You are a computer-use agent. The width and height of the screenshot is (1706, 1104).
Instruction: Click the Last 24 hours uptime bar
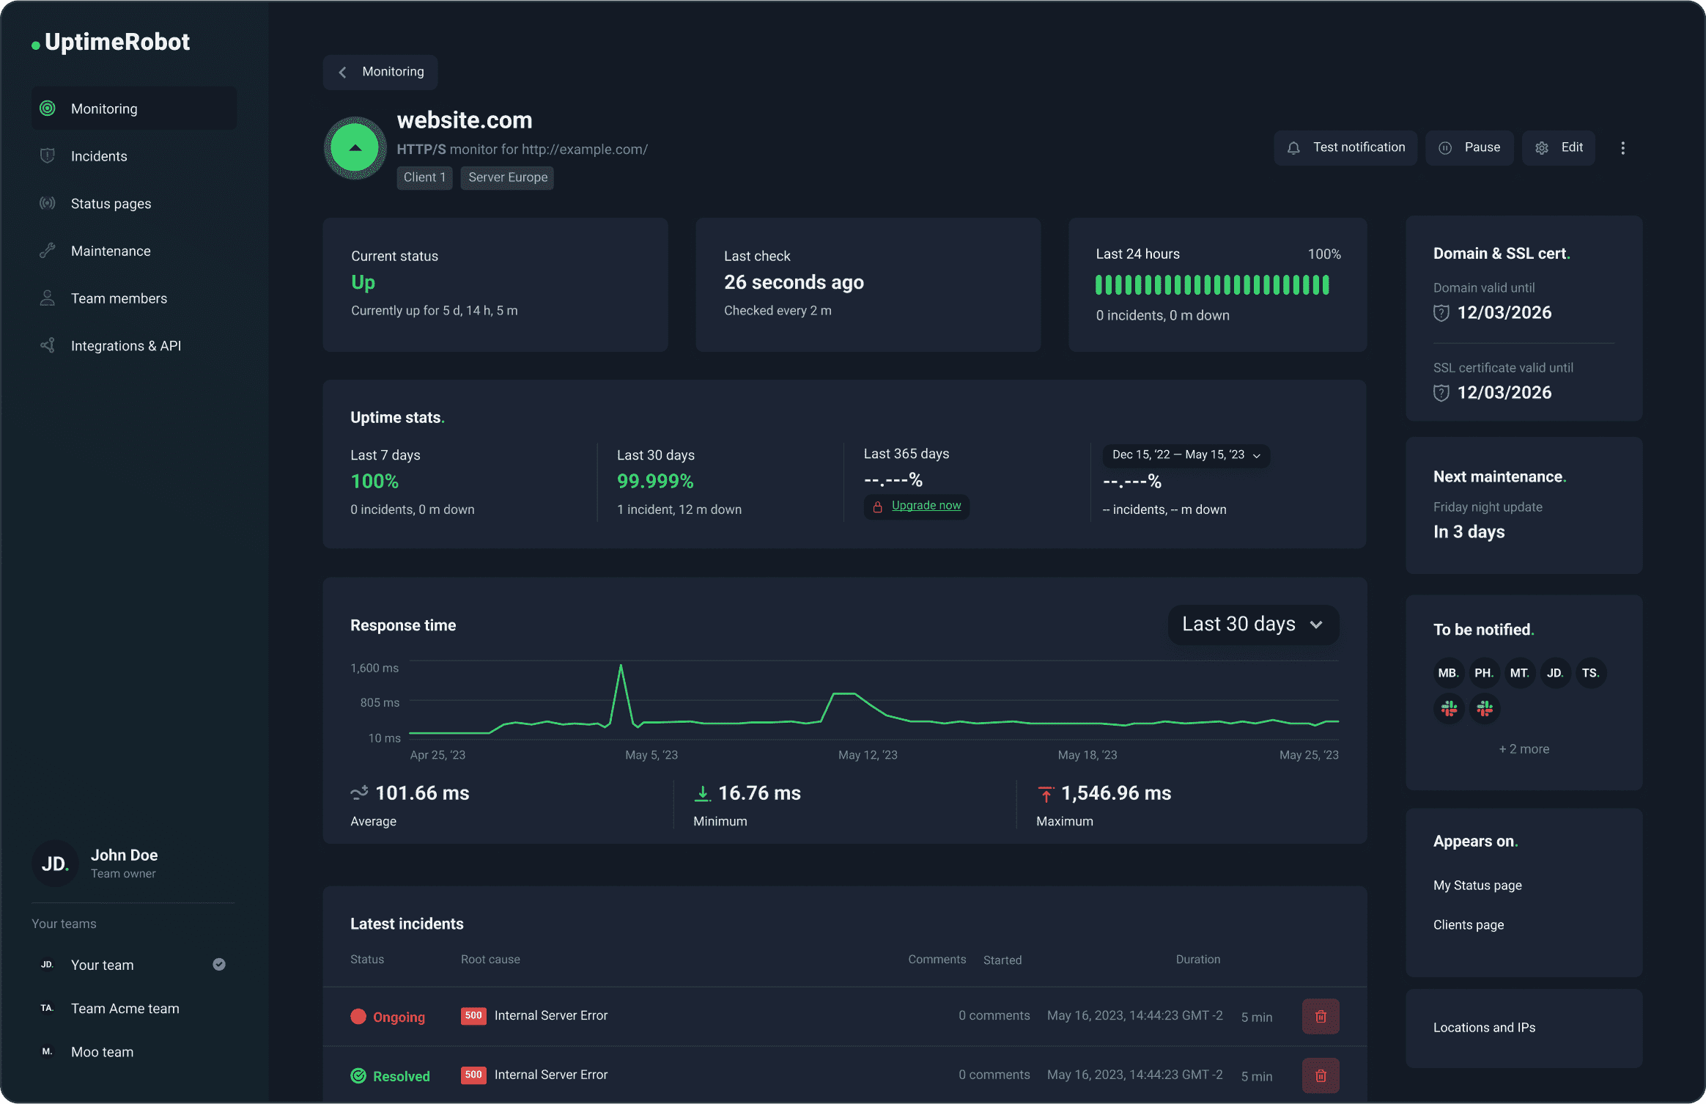1213,286
